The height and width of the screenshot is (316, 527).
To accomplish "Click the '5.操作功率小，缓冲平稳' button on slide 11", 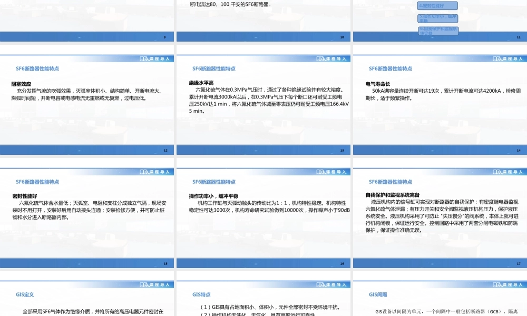I will 437,18.
